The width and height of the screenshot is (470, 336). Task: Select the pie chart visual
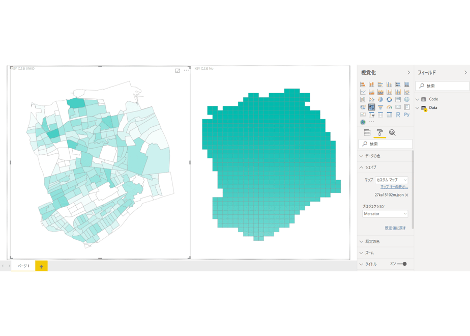coord(380,99)
